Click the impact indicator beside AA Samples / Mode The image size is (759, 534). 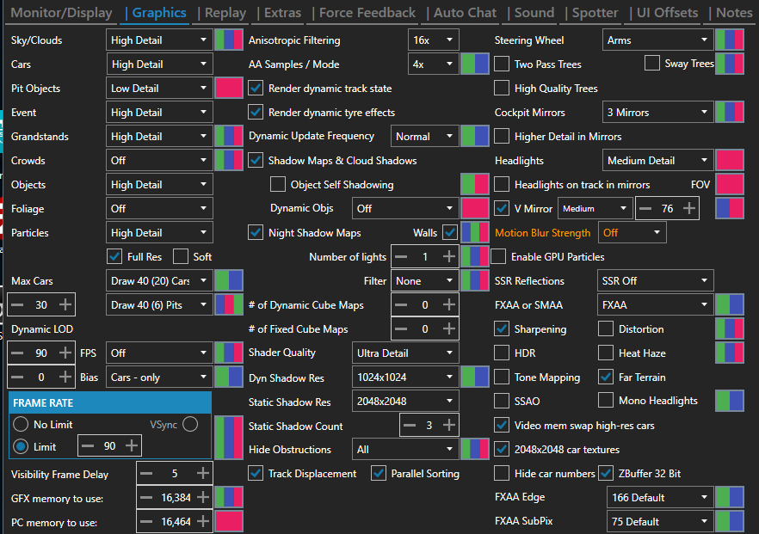click(475, 64)
